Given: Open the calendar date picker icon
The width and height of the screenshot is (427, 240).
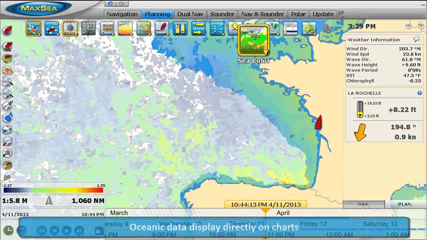Looking at the screenshot, I should pyautogui.click(x=21, y=230).
